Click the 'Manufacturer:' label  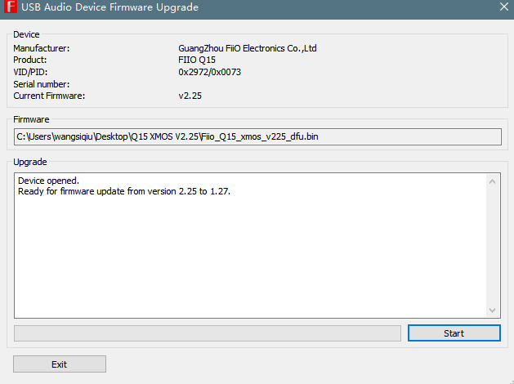click(x=41, y=48)
